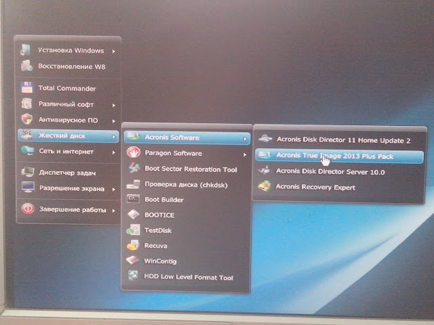Click the WinContig icon
Viewport: 434px width, 325px height.
pyautogui.click(x=133, y=260)
